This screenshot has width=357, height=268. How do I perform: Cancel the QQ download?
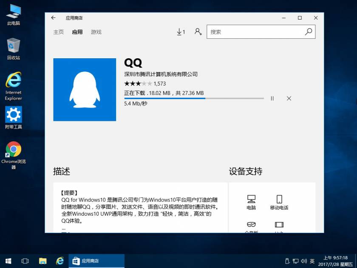click(289, 98)
